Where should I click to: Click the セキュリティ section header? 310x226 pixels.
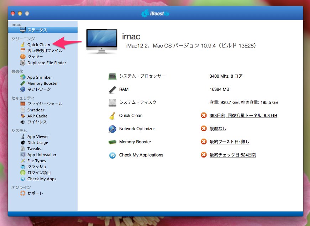click(23, 98)
